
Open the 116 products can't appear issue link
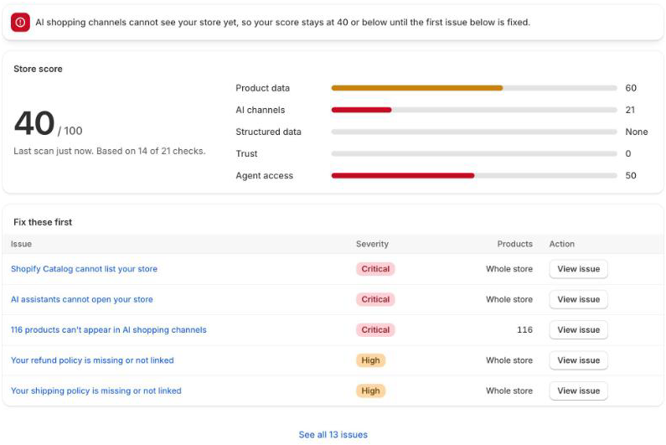point(109,330)
